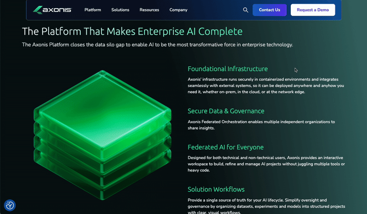Click the Request a Demo button
Viewport: 367px width, 214px height.
click(313, 10)
